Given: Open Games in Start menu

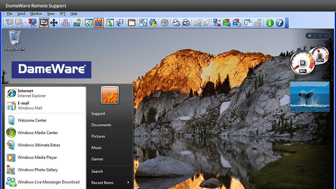Looking at the screenshot, I should [97, 159].
